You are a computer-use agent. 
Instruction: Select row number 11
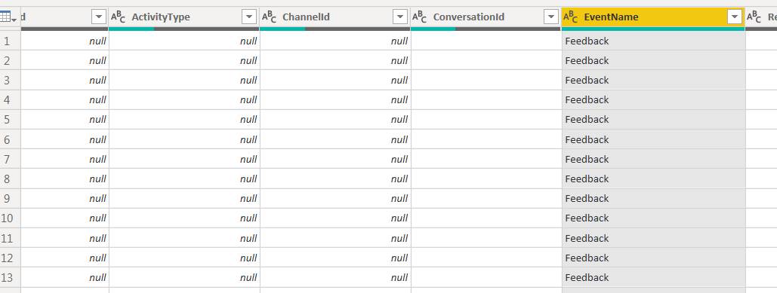coord(10,238)
